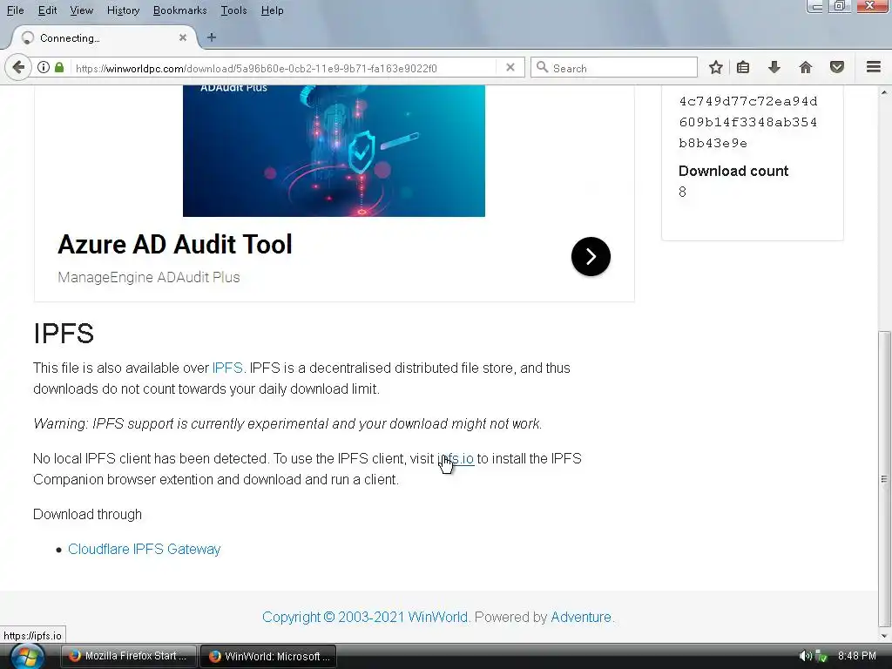This screenshot has height=669, width=892.
Task: Click the IPFS section heading
Action: [x=64, y=334]
